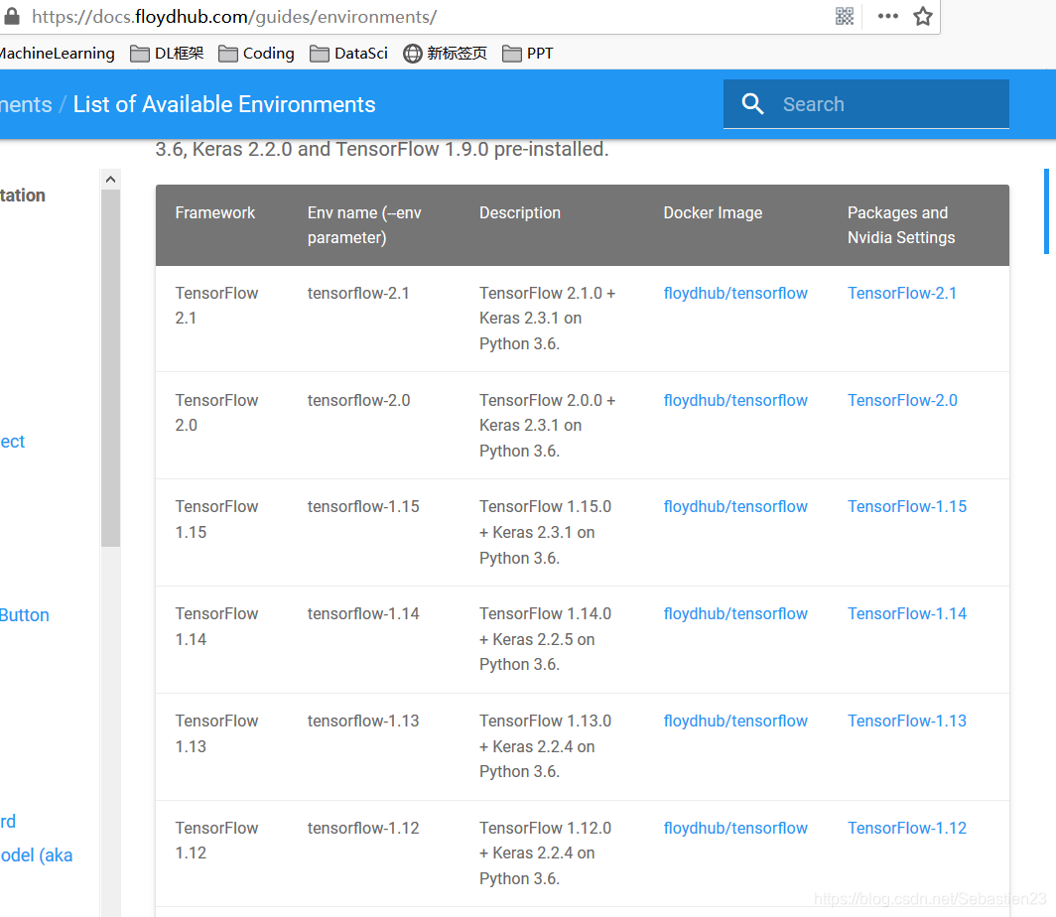
Task: Click the address bar URL
Action: (234, 16)
